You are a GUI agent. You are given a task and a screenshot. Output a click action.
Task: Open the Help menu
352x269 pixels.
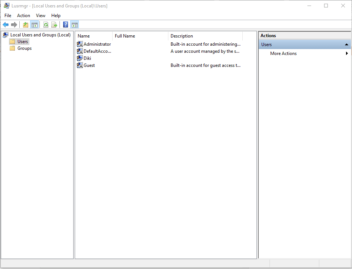56,16
